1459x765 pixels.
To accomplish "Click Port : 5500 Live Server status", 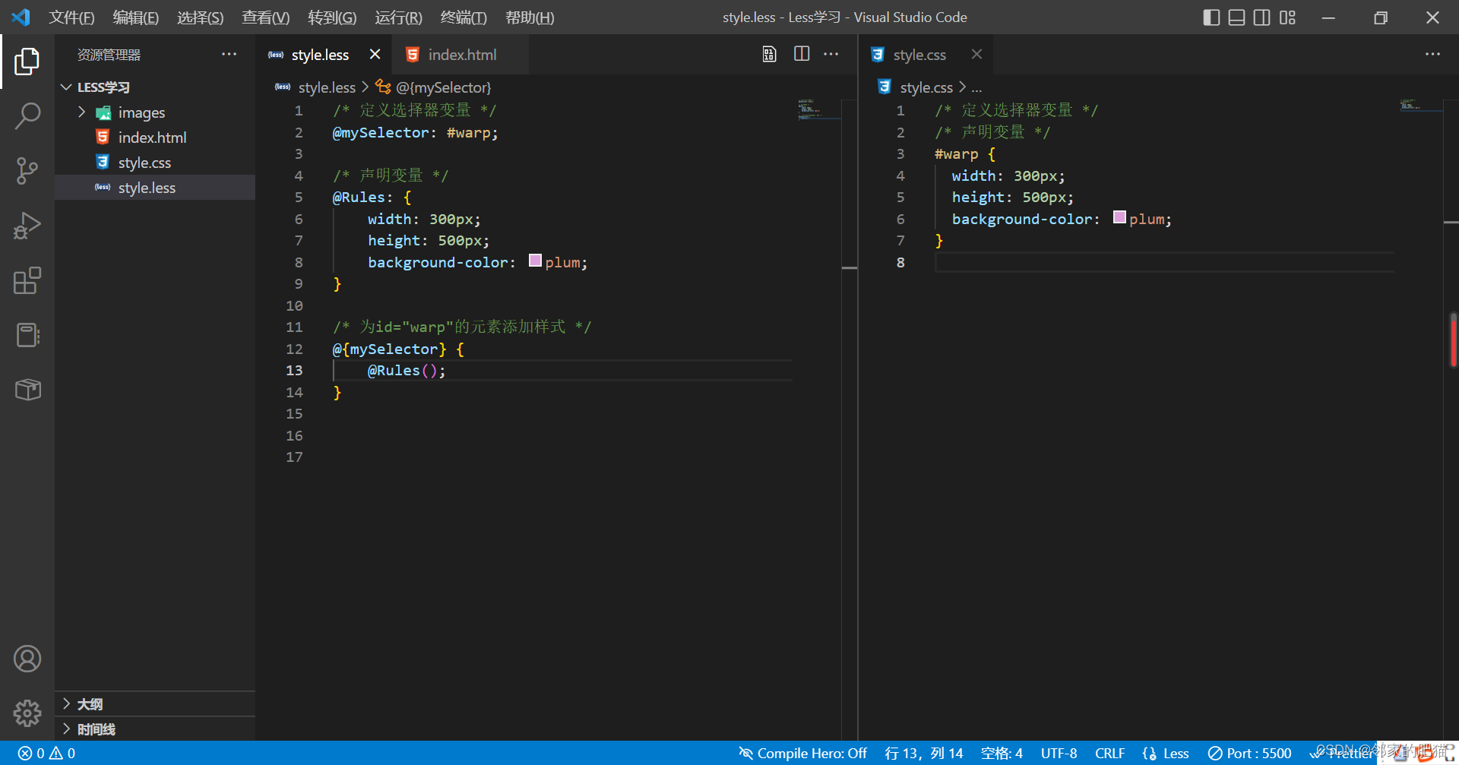I will [x=1250, y=753].
